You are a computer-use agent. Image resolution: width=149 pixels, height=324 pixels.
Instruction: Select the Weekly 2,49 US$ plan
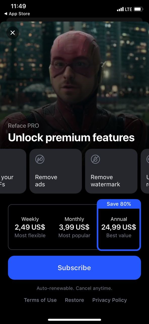30,227
